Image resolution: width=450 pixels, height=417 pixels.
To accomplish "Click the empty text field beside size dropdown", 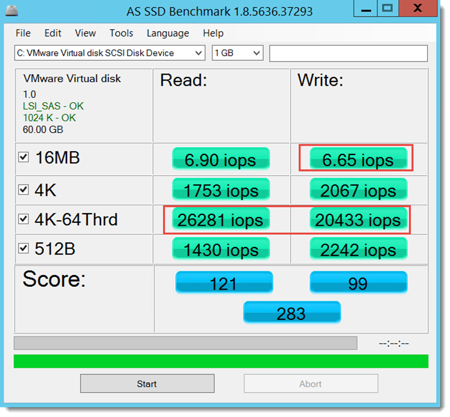I will (x=348, y=53).
